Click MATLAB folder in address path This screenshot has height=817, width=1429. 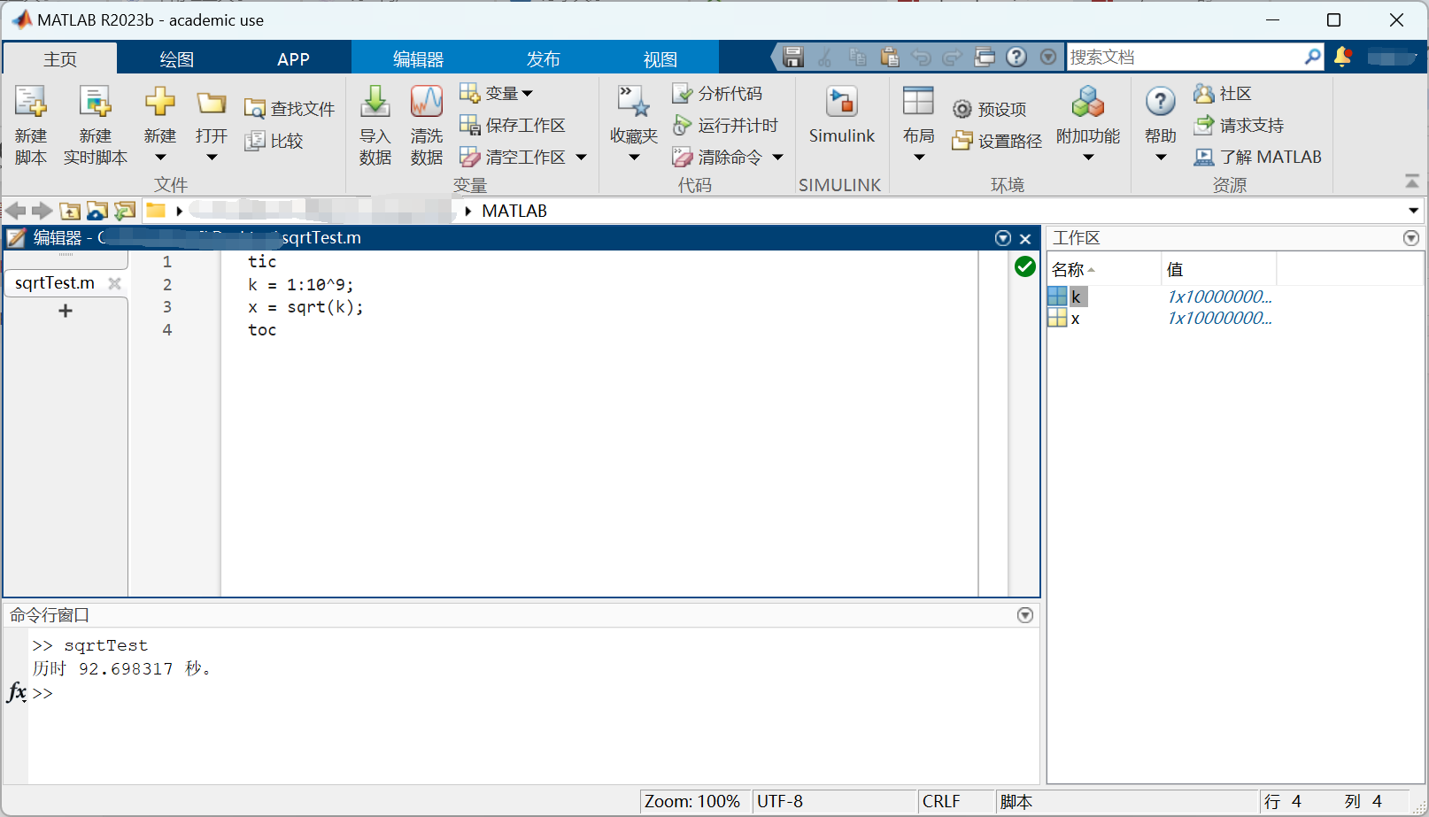click(x=514, y=211)
